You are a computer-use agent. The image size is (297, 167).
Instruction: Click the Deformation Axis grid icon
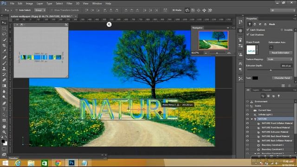[x=271, y=47]
